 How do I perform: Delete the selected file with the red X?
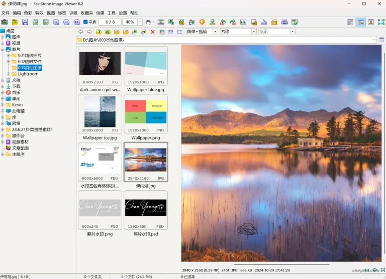(x=153, y=32)
